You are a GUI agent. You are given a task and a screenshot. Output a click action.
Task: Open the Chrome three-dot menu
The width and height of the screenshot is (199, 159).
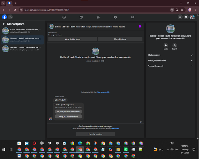tap(195, 10)
